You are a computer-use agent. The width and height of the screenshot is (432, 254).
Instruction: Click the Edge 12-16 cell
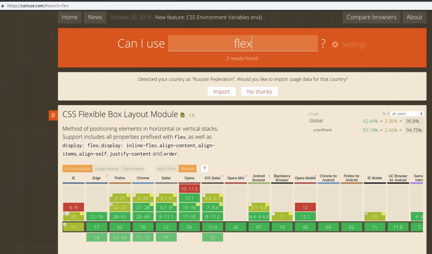coord(97,217)
